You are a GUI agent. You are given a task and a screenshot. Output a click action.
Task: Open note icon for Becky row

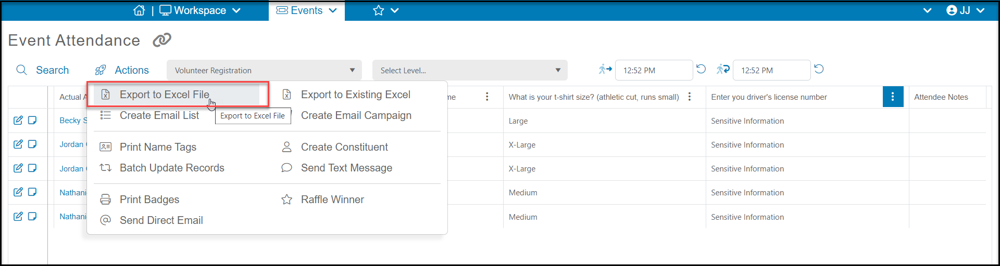[32, 120]
